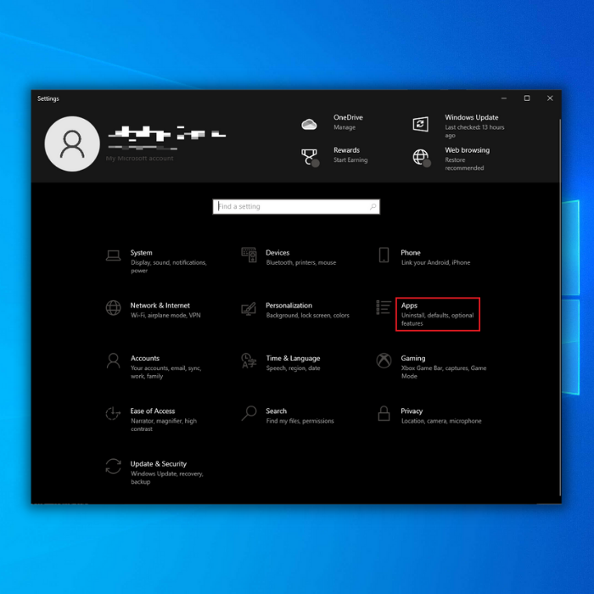Click Windows Update last checked text
Image resolution: width=594 pixels, height=594 pixels.
click(474, 132)
